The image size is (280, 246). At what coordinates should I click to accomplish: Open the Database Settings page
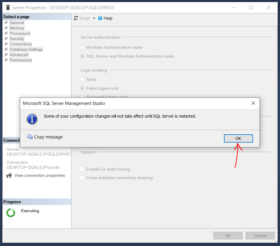(26, 50)
